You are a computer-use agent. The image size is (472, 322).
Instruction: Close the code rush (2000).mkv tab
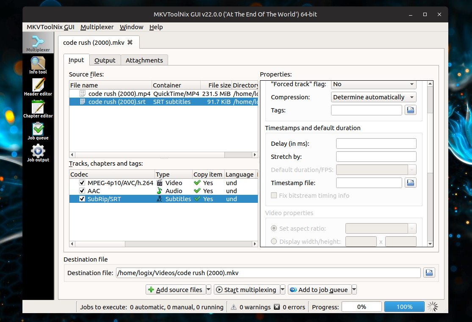point(130,42)
